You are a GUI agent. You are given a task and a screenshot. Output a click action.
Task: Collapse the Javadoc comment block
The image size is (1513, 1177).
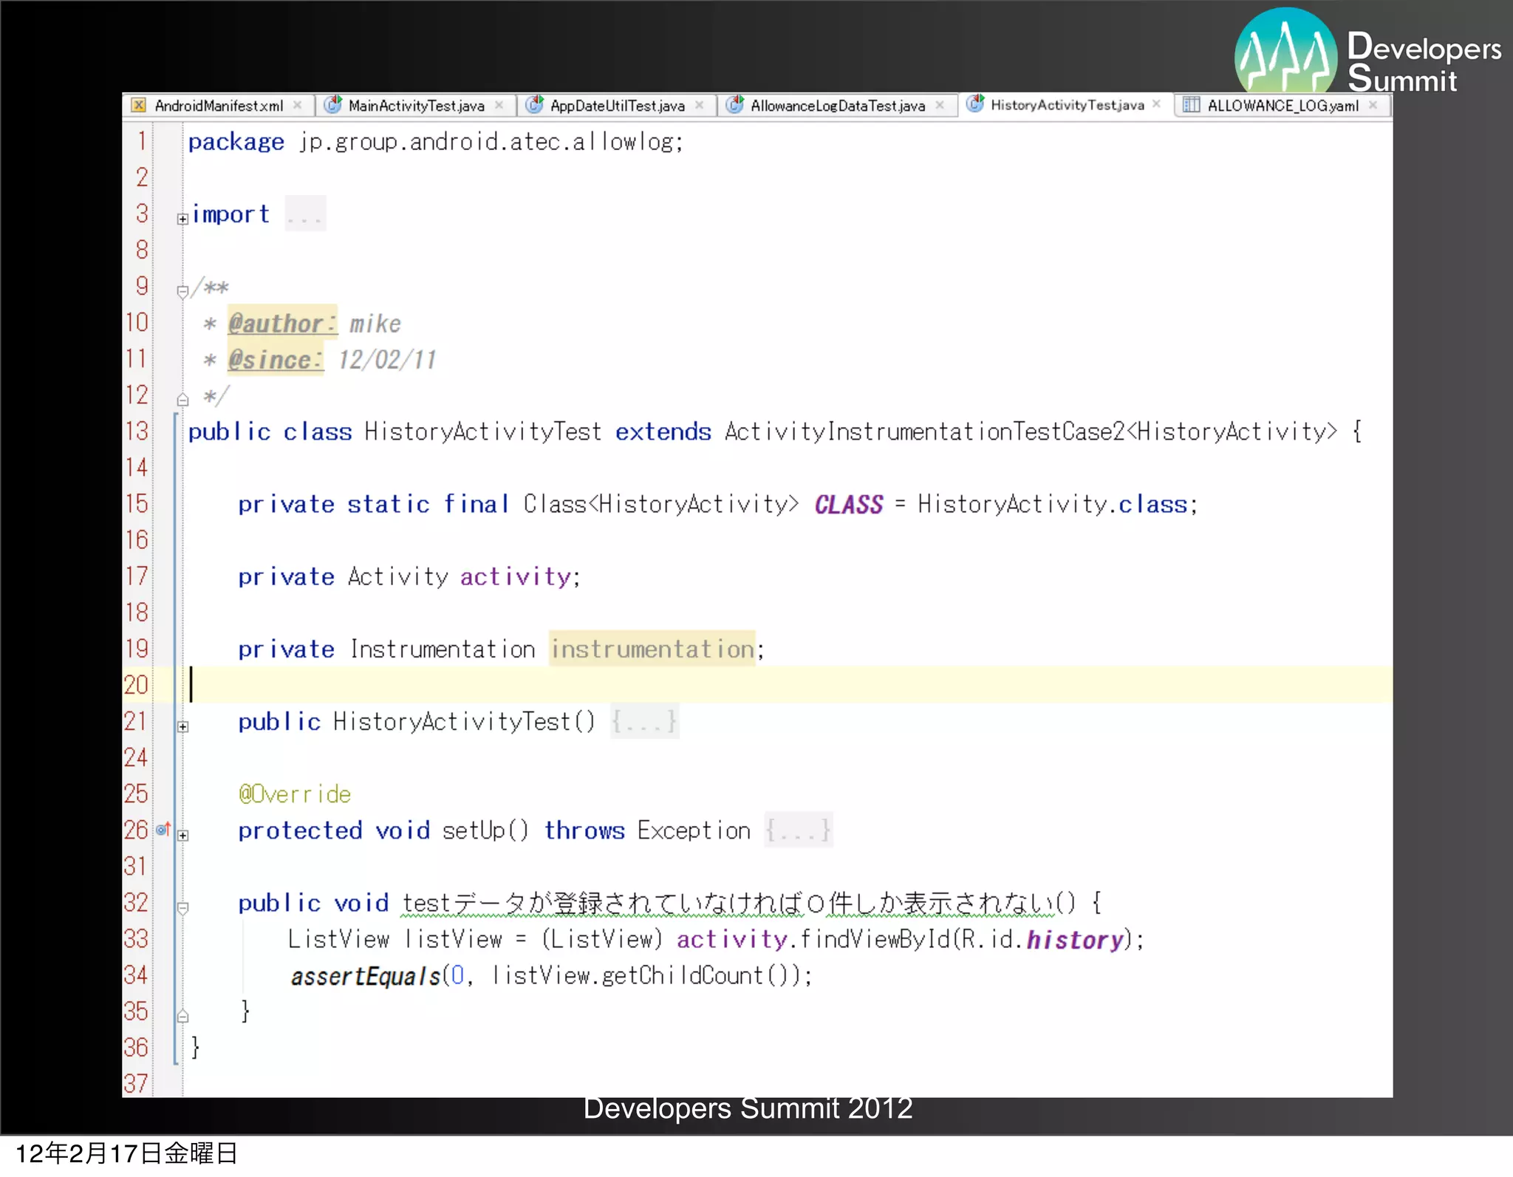[182, 291]
